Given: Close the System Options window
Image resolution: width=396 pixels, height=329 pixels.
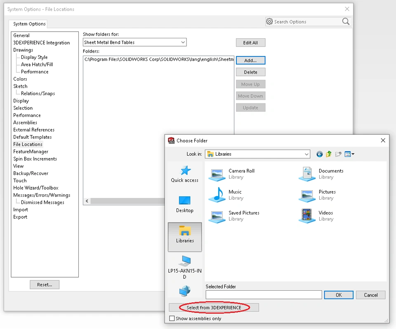Looking at the screenshot, I should (347, 9).
